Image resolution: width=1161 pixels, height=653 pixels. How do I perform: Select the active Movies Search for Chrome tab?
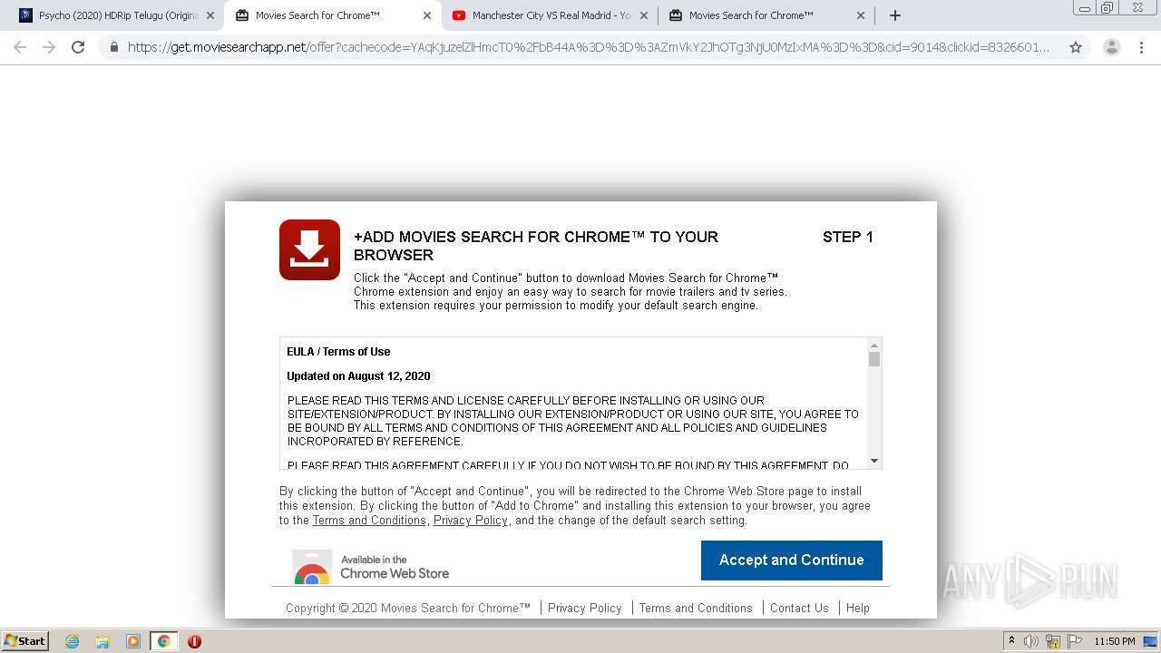coord(334,15)
